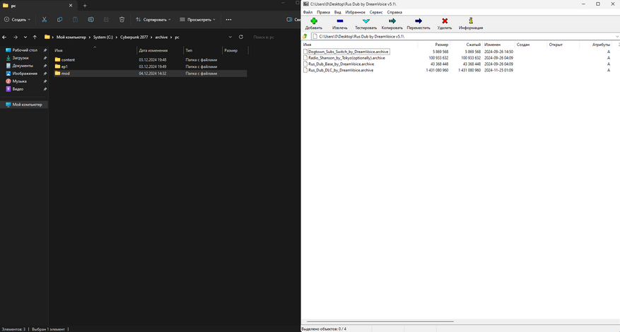Click 'archive' in Explorer breadcrumb

[x=161, y=38]
